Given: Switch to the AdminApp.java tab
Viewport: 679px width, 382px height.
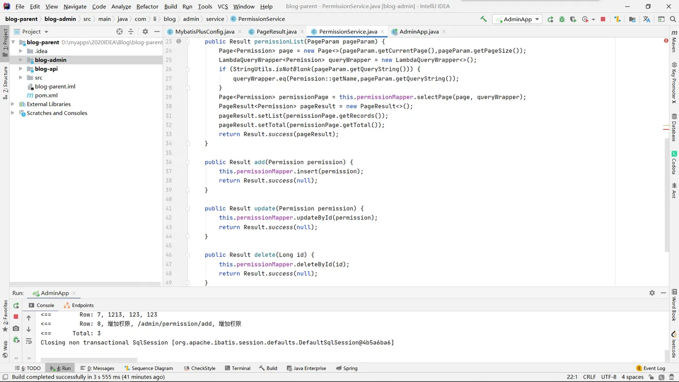Looking at the screenshot, I should click(419, 32).
